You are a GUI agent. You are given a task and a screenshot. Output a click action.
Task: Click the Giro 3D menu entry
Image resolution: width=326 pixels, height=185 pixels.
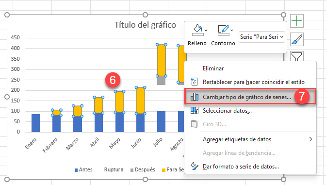[250, 124]
